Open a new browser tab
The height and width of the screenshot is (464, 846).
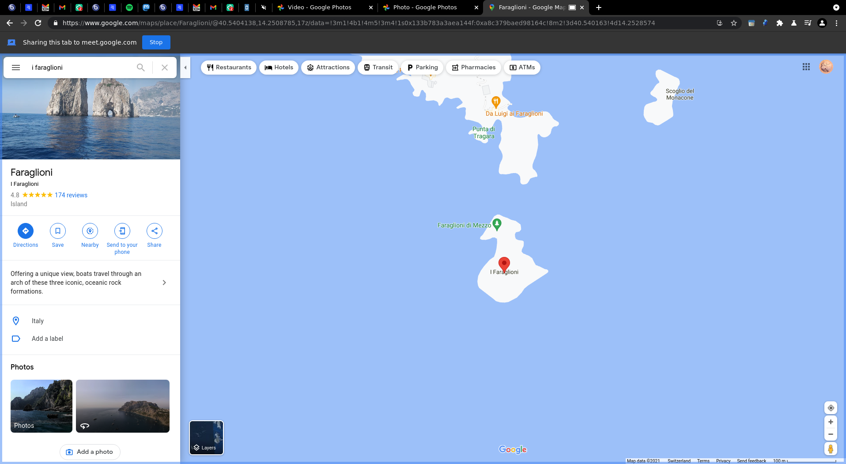pyautogui.click(x=599, y=8)
